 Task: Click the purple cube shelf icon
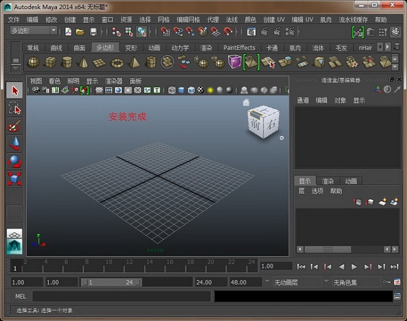tap(234, 62)
